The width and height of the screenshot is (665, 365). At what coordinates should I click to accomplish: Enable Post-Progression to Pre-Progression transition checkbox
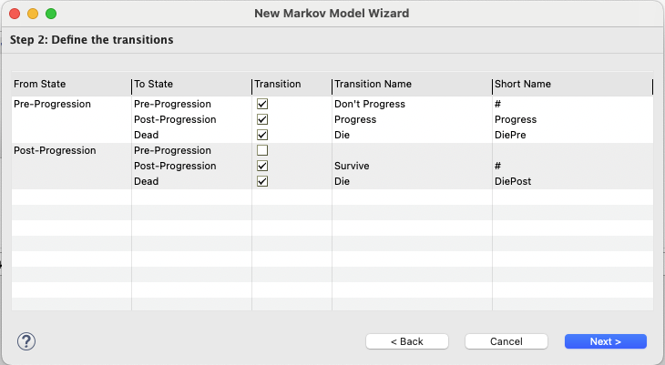tap(262, 150)
